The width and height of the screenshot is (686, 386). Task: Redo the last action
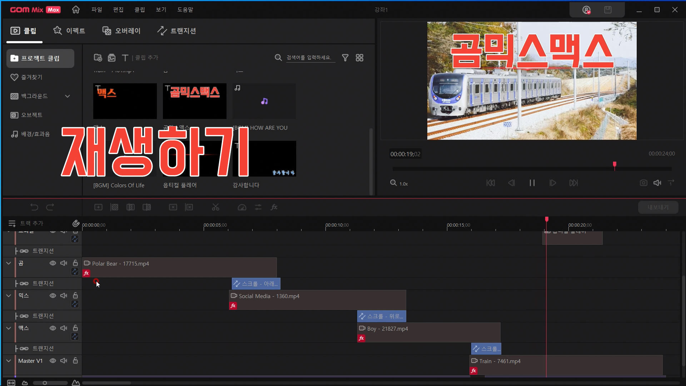click(50, 207)
